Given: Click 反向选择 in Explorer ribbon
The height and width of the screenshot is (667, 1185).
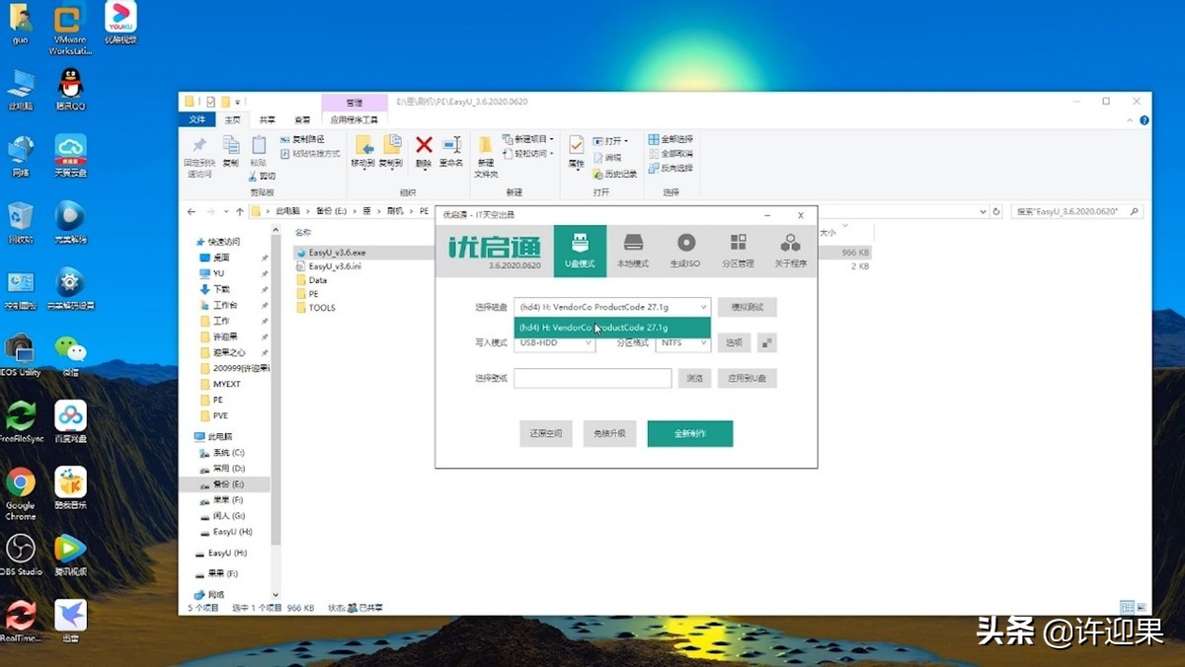Looking at the screenshot, I should 671,168.
